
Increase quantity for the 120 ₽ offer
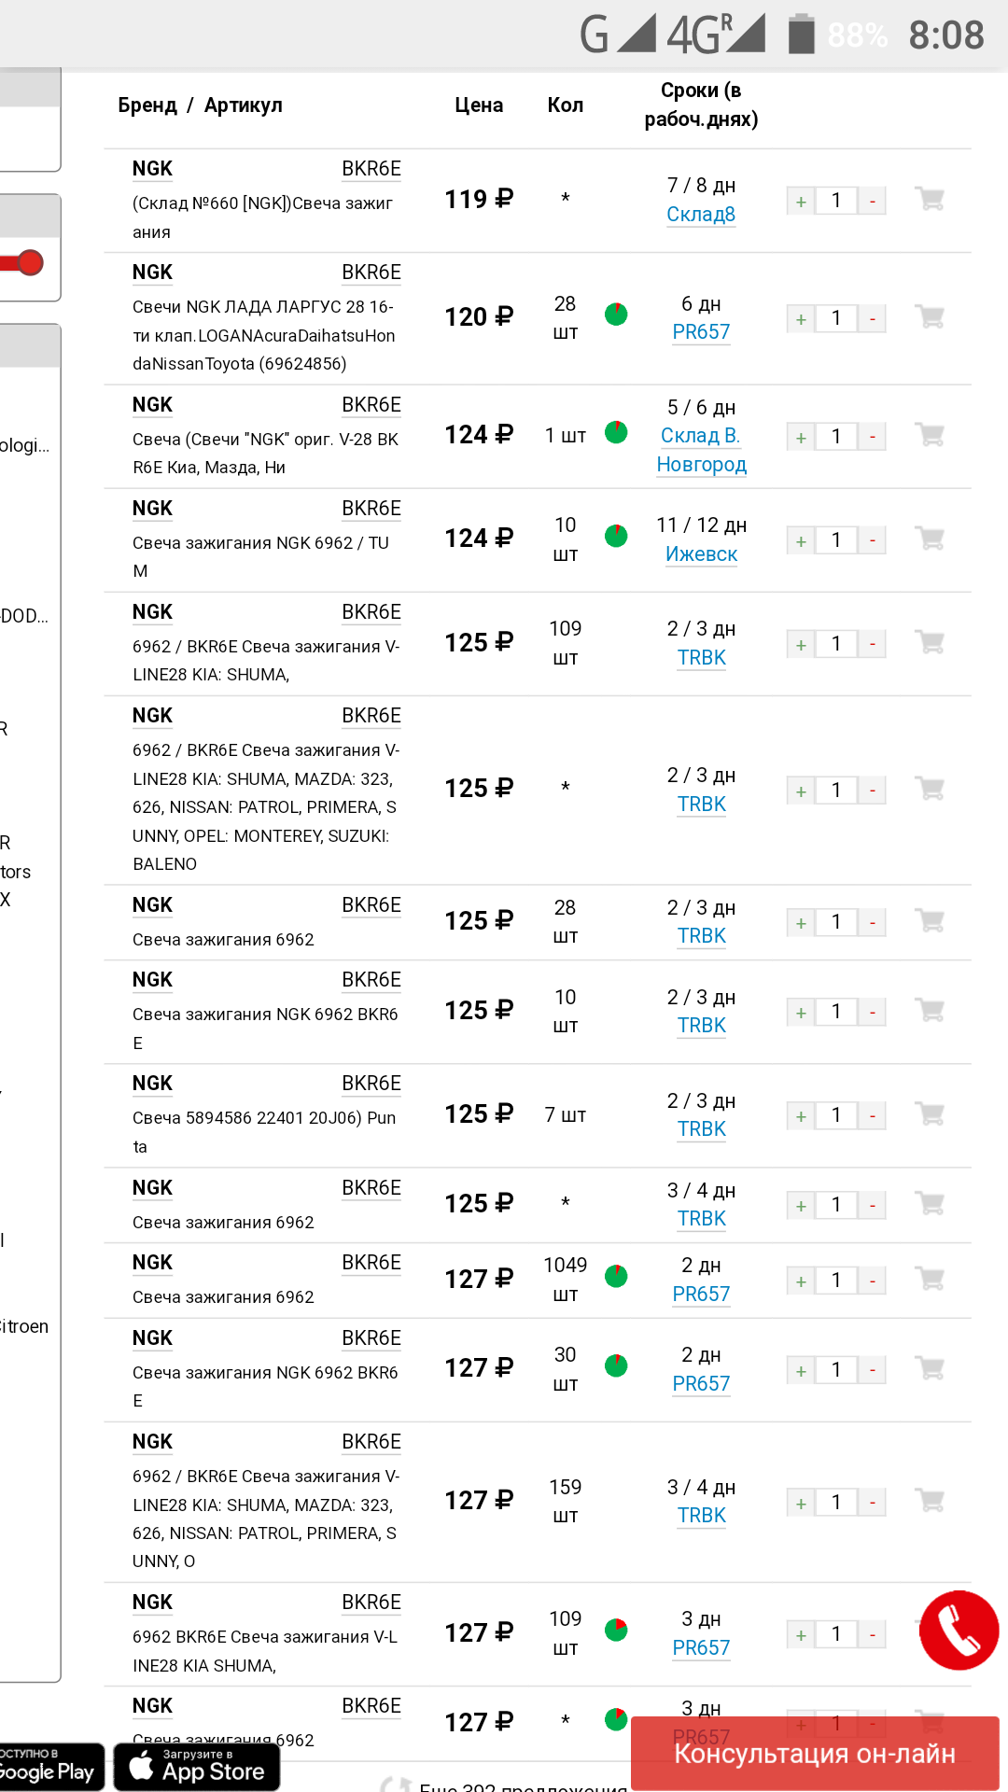(801, 318)
